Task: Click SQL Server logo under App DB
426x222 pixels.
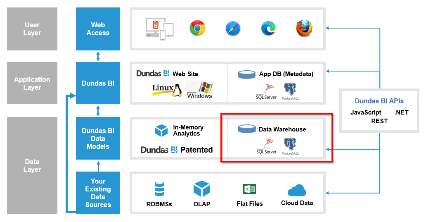Action: coord(266,92)
